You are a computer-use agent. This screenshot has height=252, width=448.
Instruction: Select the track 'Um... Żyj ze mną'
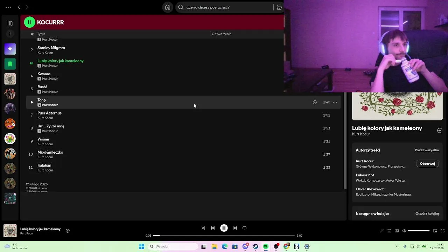coord(51,126)
